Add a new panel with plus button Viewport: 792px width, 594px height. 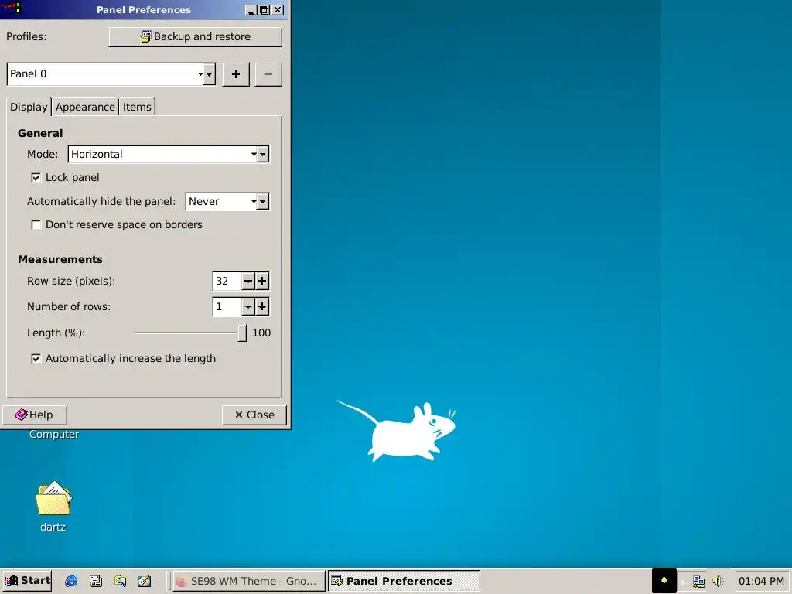click(236, 74)
